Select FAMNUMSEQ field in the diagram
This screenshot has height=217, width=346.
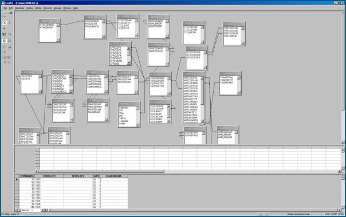point(95,86)
